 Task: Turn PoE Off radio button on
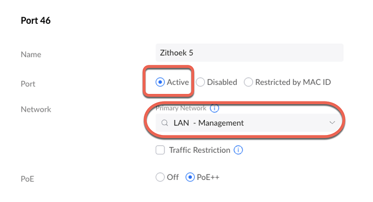coord(160,177)
